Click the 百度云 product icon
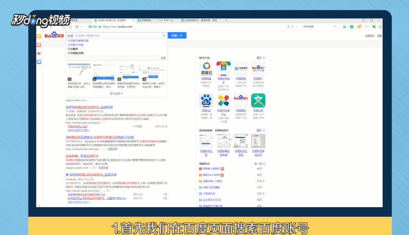The height and width of the screenshot is (235, 409). (x=206, y=68)
